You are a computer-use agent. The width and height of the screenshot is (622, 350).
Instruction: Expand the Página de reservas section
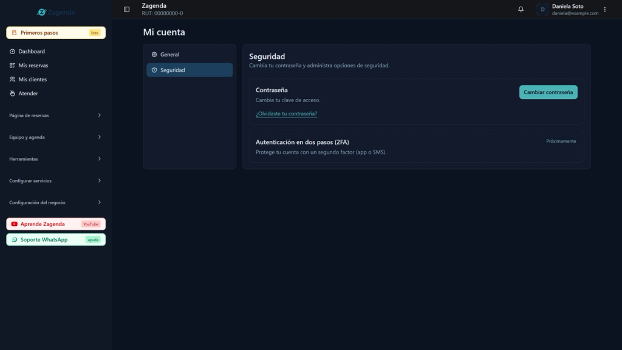pyautogui.click(x=55, y=115)
